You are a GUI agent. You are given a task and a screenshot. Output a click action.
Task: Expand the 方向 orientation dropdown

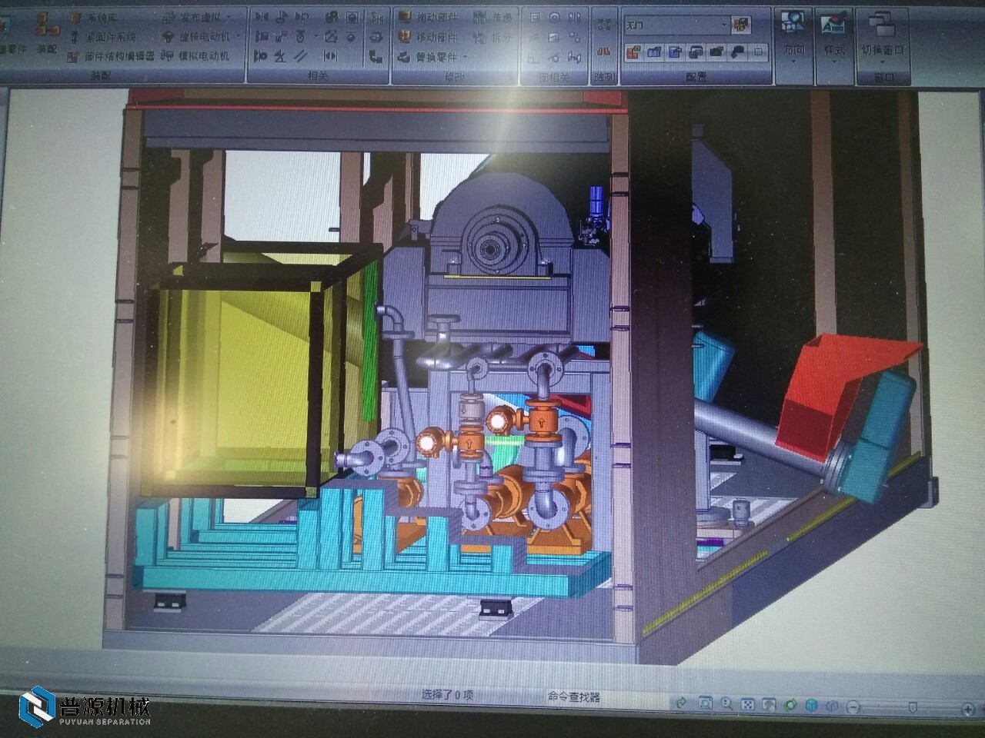(793, 60)
